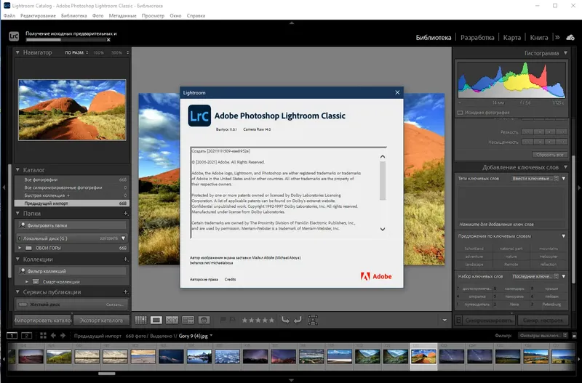
Task: Collapse the Каталог panel
Action: (x=17, y=170)
